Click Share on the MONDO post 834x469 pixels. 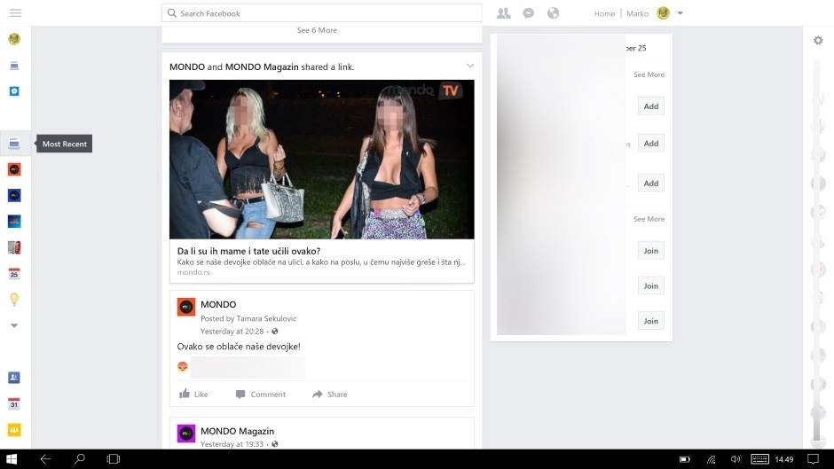pyautogui.click(x=329, y=395)
